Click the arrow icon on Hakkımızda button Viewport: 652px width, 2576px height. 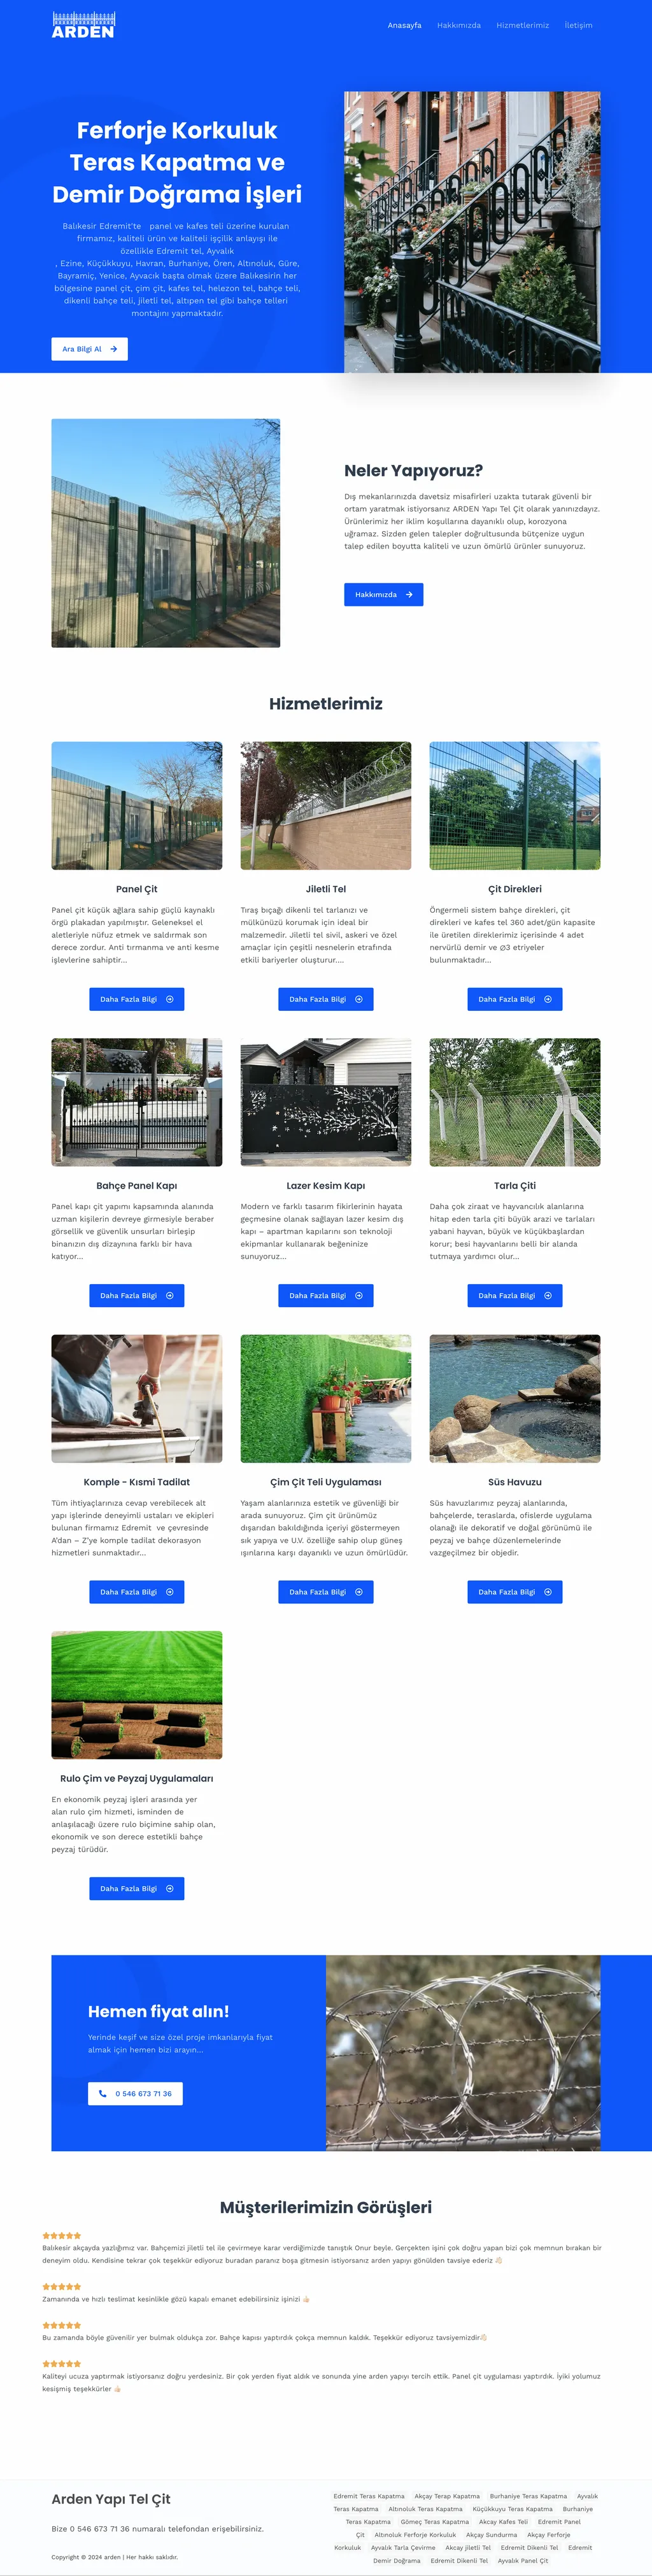[x=409, y=594]
